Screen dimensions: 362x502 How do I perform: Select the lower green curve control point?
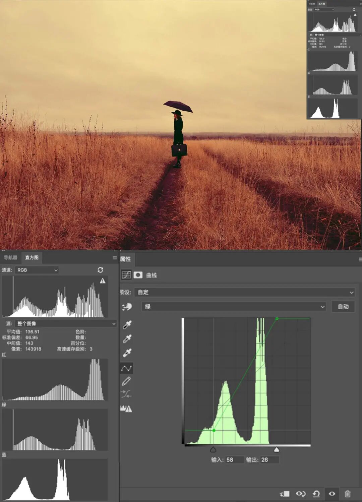(x=214, y=430)
